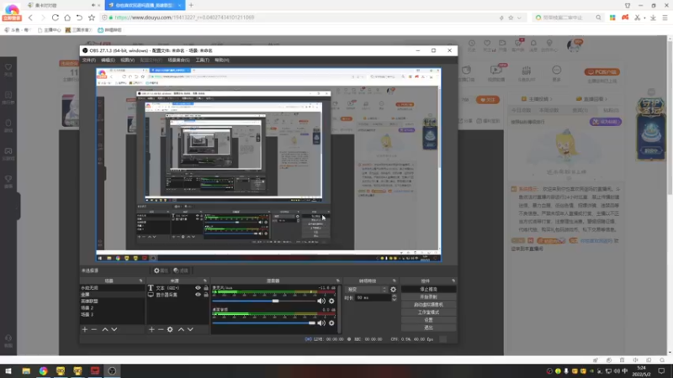Open the OBS View menu
Image resolution: width=673 pixels, height=378 pixels.
128,60
